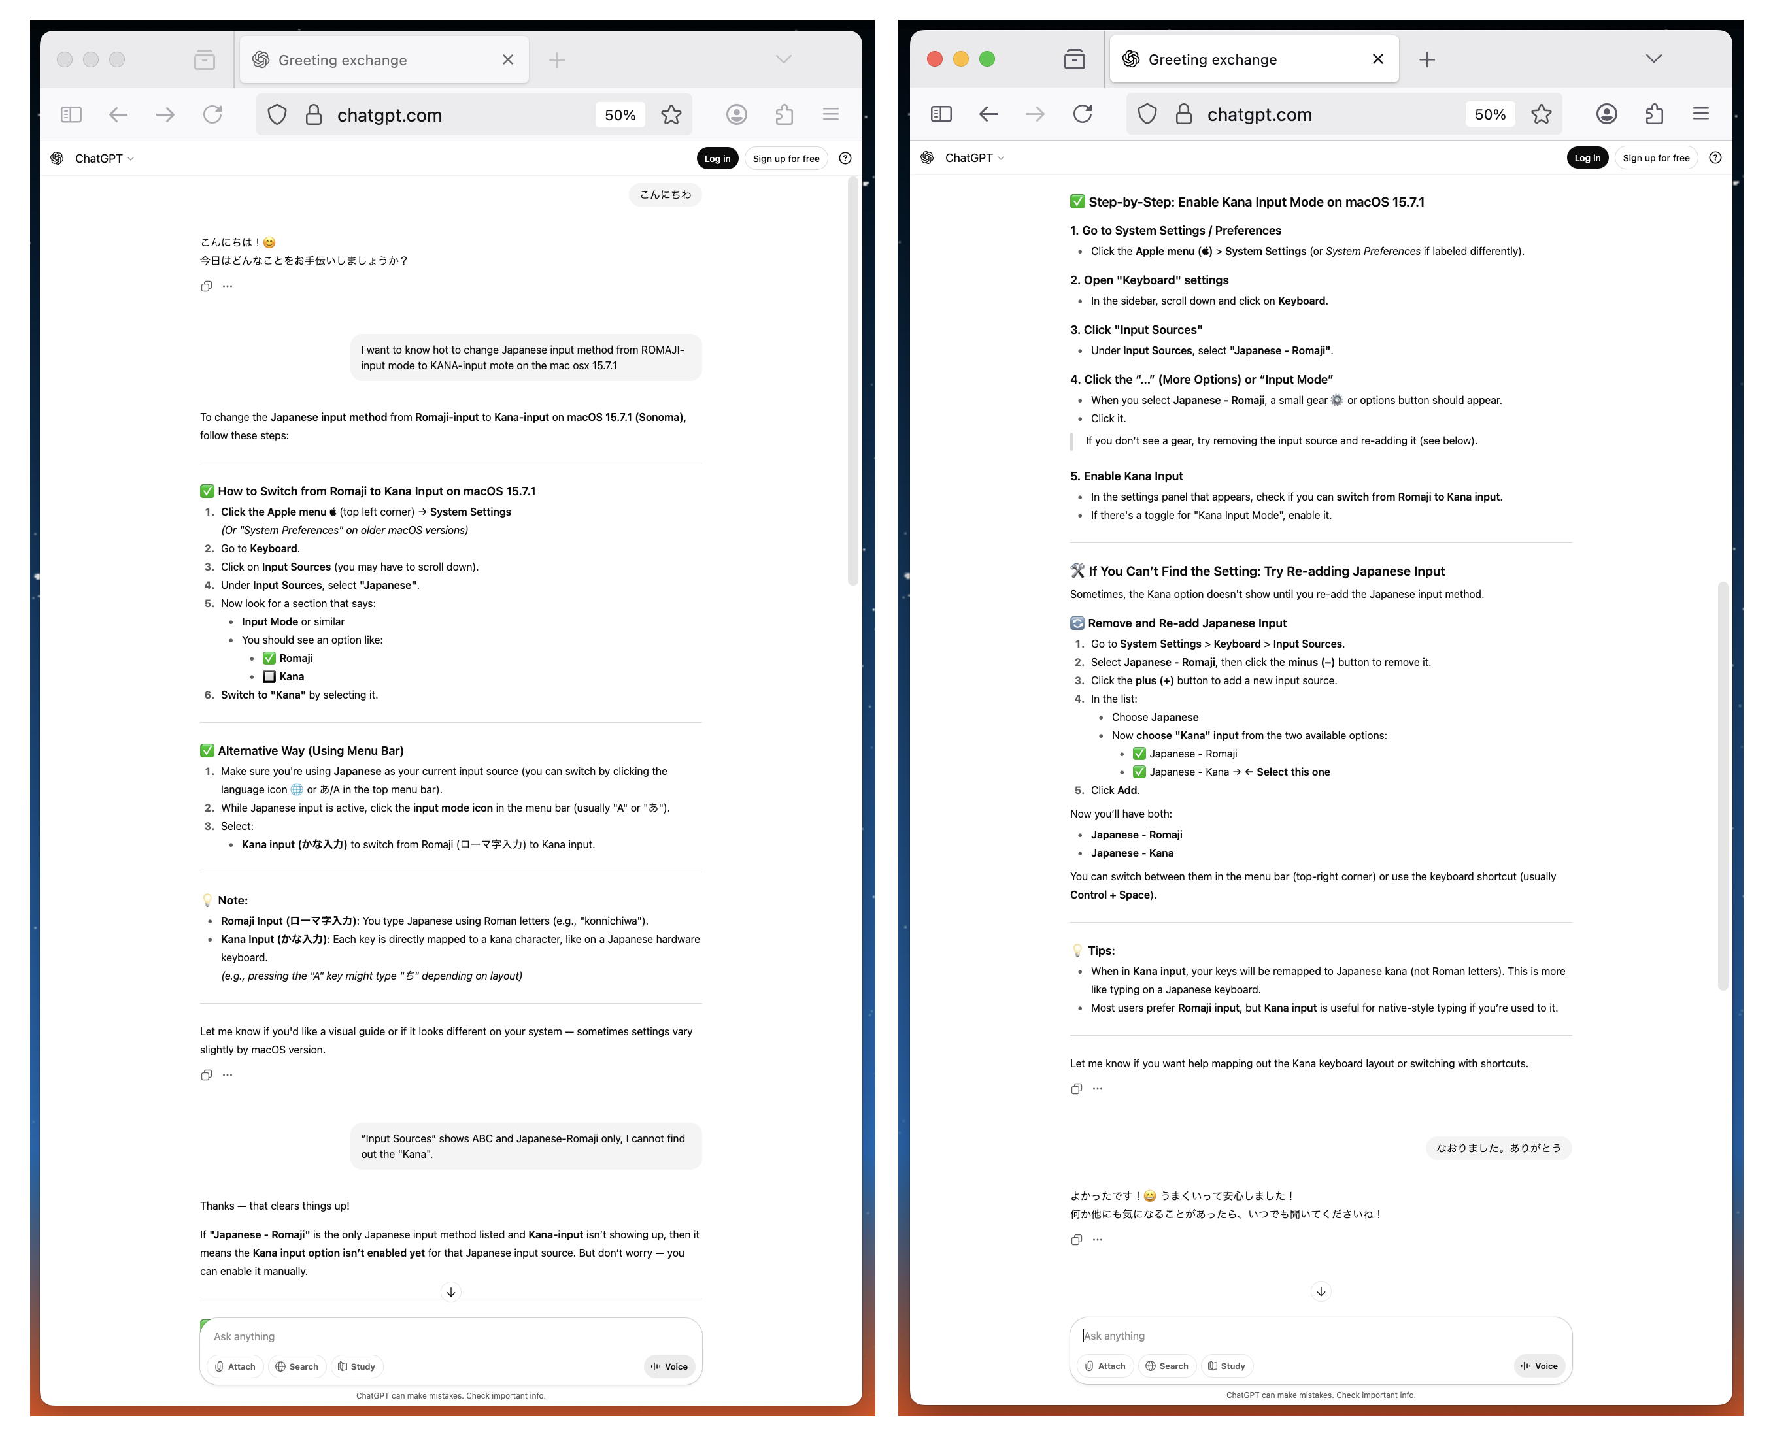Open extensions puzzle icon in right window
Screen dimensions: 1771x1441
[1654, 114]
